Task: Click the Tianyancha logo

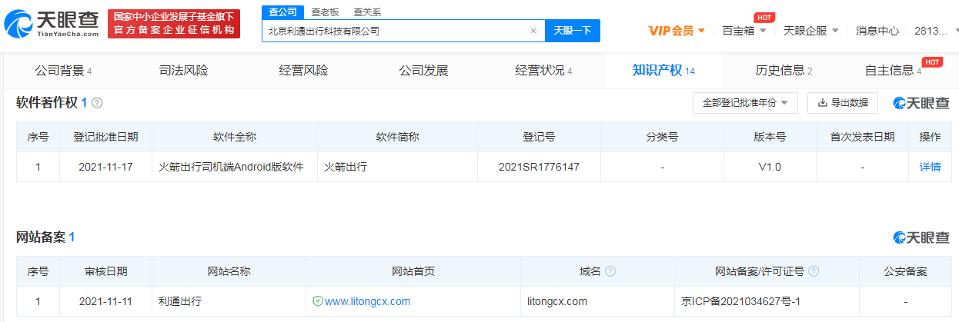Action: (52, 24)
